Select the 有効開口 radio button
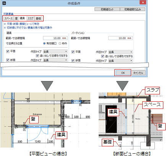166x159 pixels. click(44, 44)
